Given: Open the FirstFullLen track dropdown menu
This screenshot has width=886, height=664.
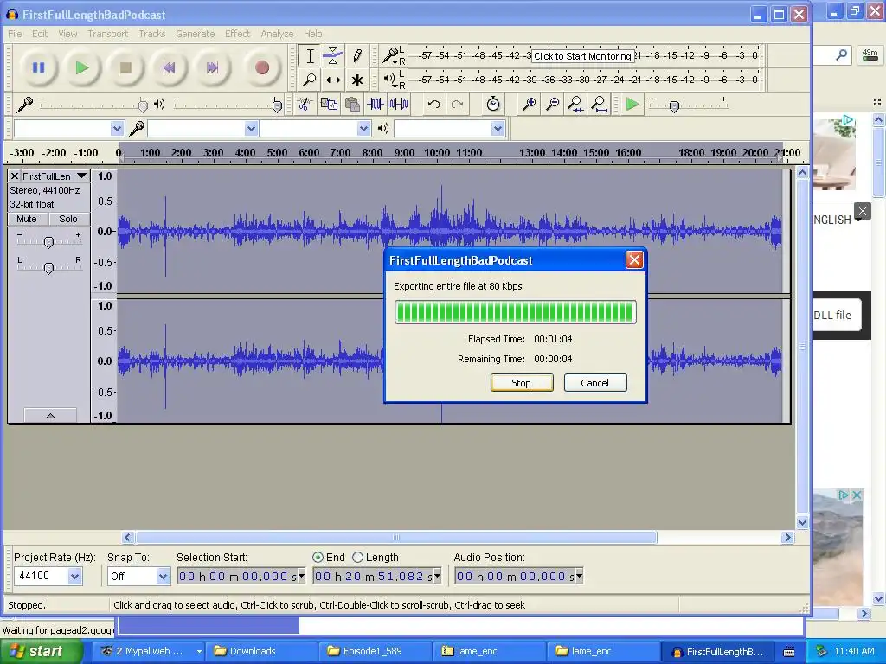Looking at the screenshot, I should click(82, 176).
